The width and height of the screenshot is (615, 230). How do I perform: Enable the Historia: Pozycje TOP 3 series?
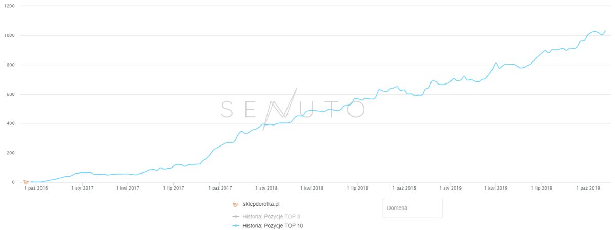click(x=271, y=217)
